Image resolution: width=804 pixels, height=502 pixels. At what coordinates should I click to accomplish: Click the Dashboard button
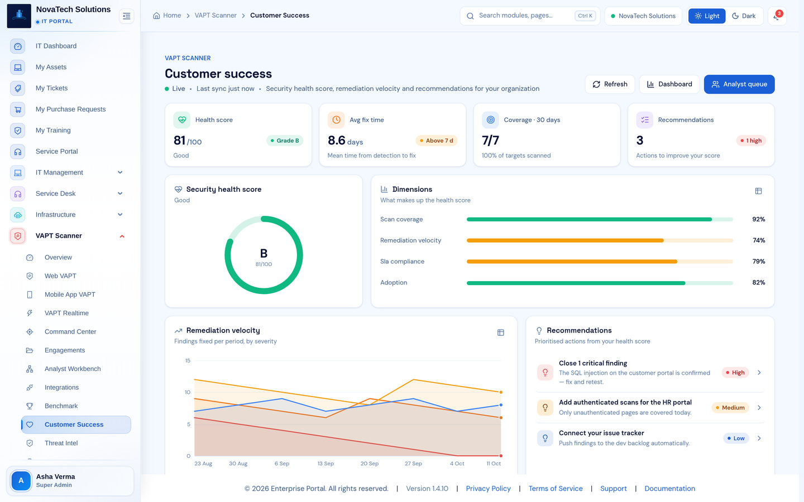pyautogui.click(x=669, y=84)
